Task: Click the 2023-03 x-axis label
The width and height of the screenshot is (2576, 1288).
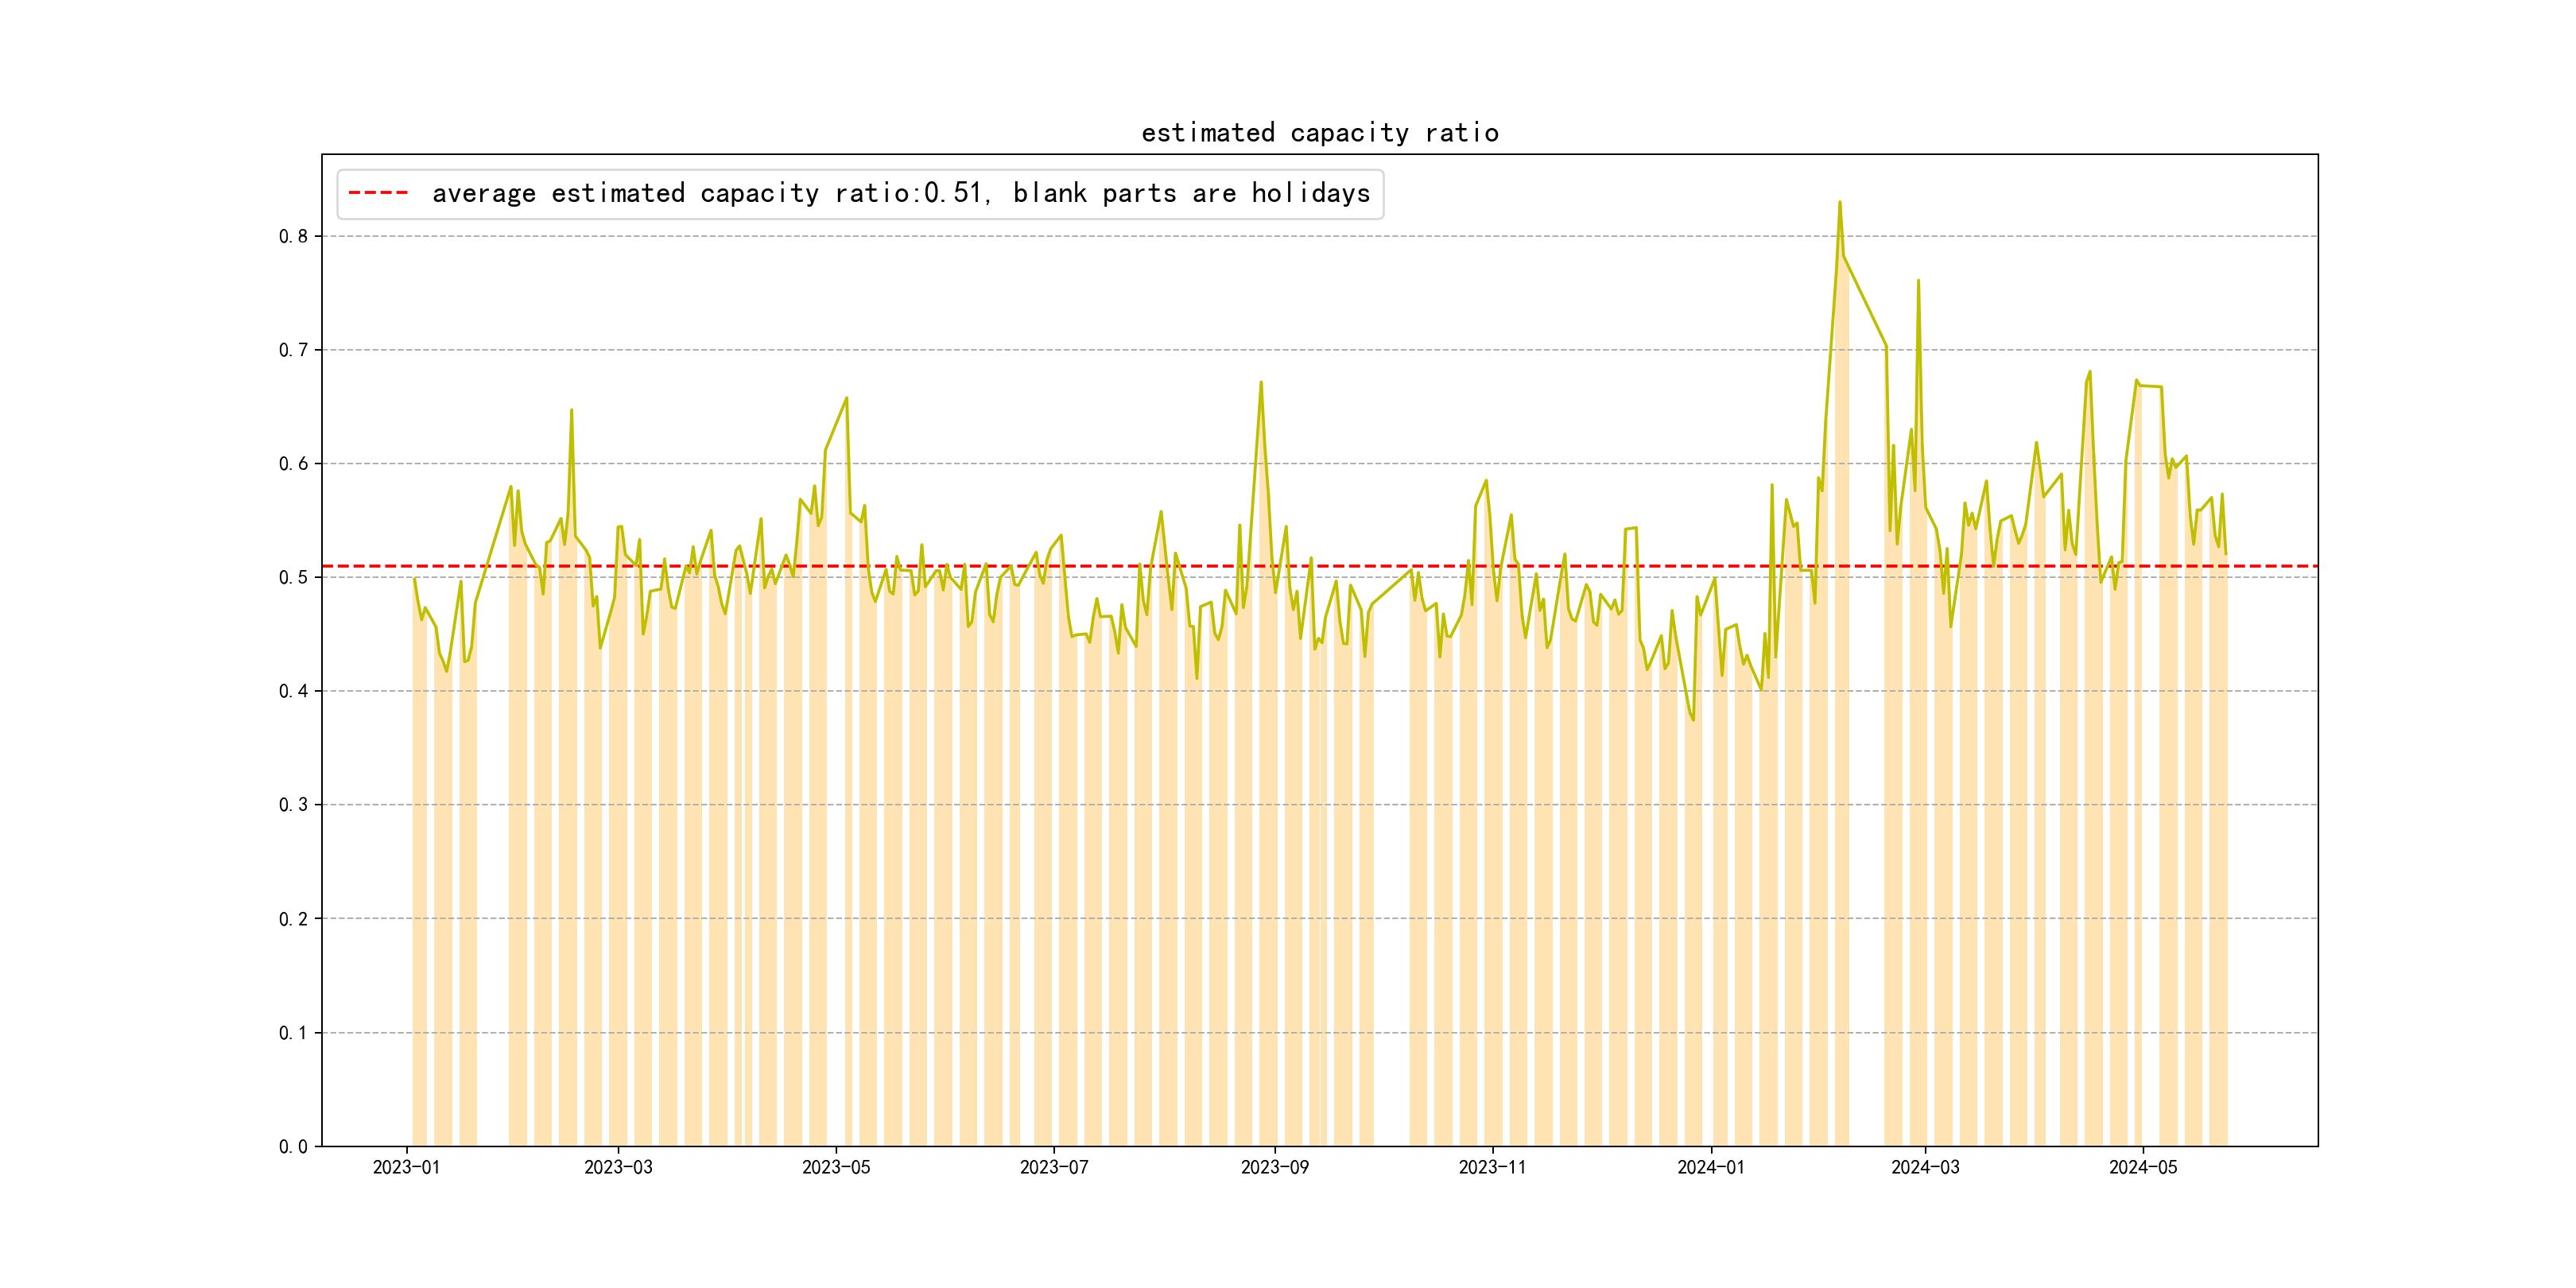Action: tap(618, 1168)
